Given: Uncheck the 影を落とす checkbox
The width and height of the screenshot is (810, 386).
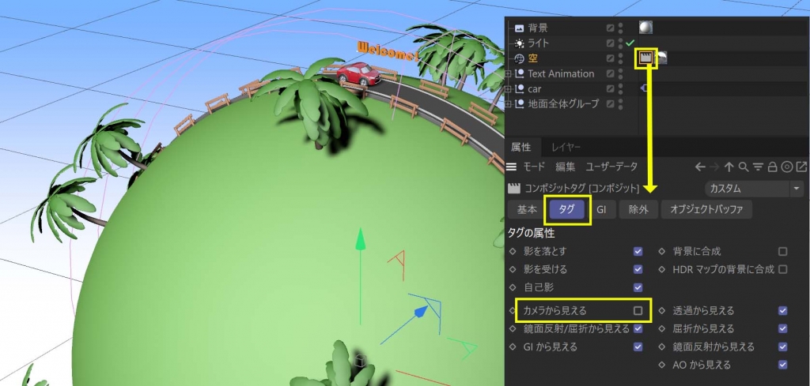Looking at the screenshot, I should pyautogui.click(x=638, y=252).
